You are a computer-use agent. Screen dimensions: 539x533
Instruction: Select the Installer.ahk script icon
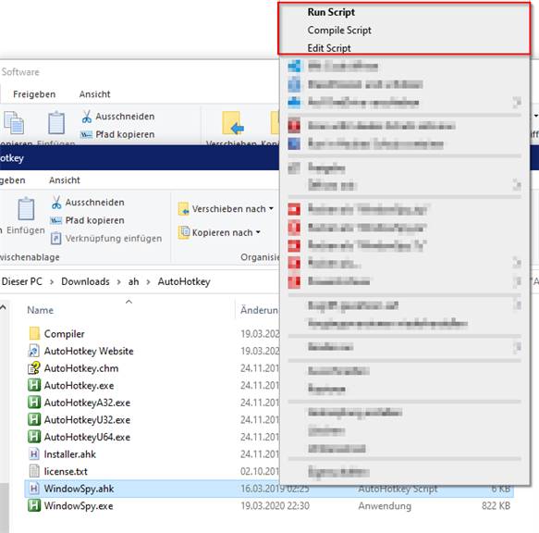[x=34, y=453]
